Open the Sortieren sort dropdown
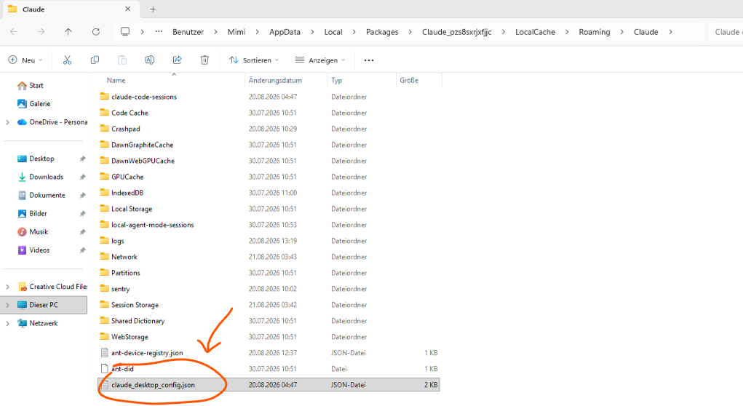Viewport: 743px width, 406px height. click(254, 60)
